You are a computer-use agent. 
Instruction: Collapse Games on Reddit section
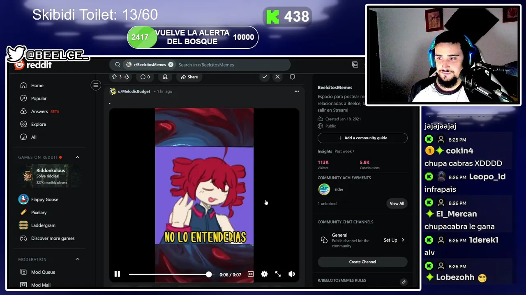pyautogui.click(x=77, y=157)
